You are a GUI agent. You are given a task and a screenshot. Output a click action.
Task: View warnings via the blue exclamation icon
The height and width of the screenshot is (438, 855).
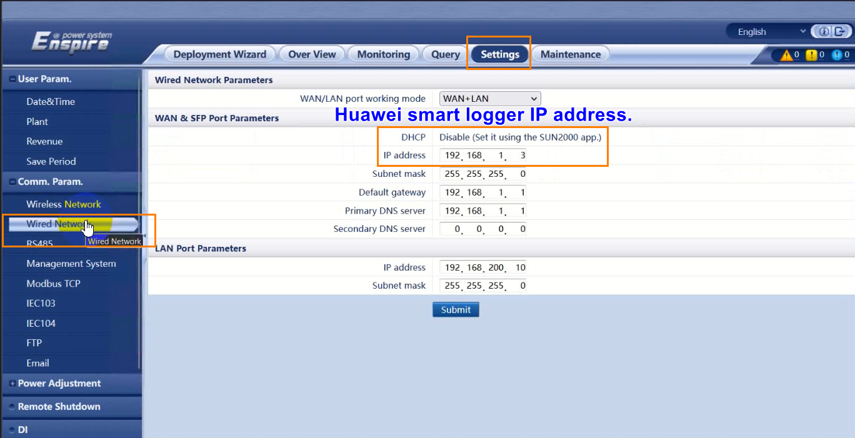[836, 55]
